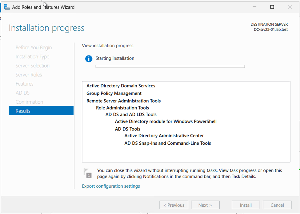
Task: Click Role Administration Tools entry
Action: coord(122,108)
